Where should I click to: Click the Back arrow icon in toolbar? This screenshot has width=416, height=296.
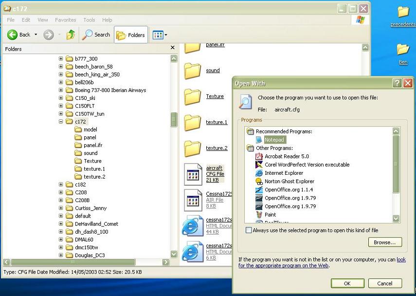tap(12, 35)
